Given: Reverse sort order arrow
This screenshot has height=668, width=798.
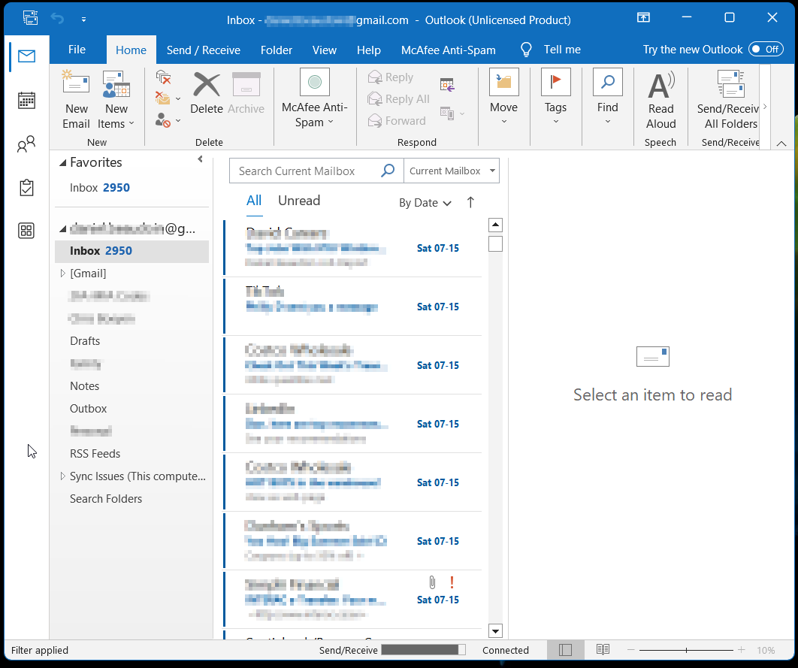Looking at the screenshot, I should point(470,202).
